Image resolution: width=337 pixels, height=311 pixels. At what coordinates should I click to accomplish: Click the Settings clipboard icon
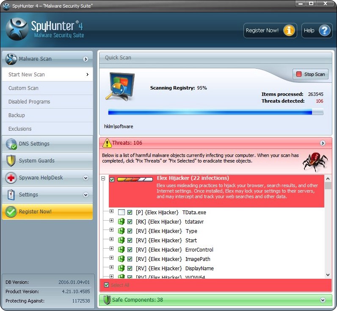click(x=11, y=195)
